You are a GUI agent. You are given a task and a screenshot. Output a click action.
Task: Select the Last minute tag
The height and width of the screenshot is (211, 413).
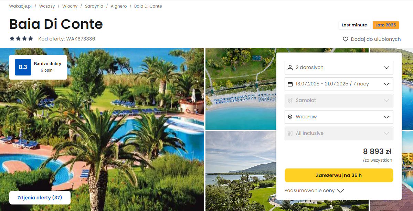(x=354, y=25)
